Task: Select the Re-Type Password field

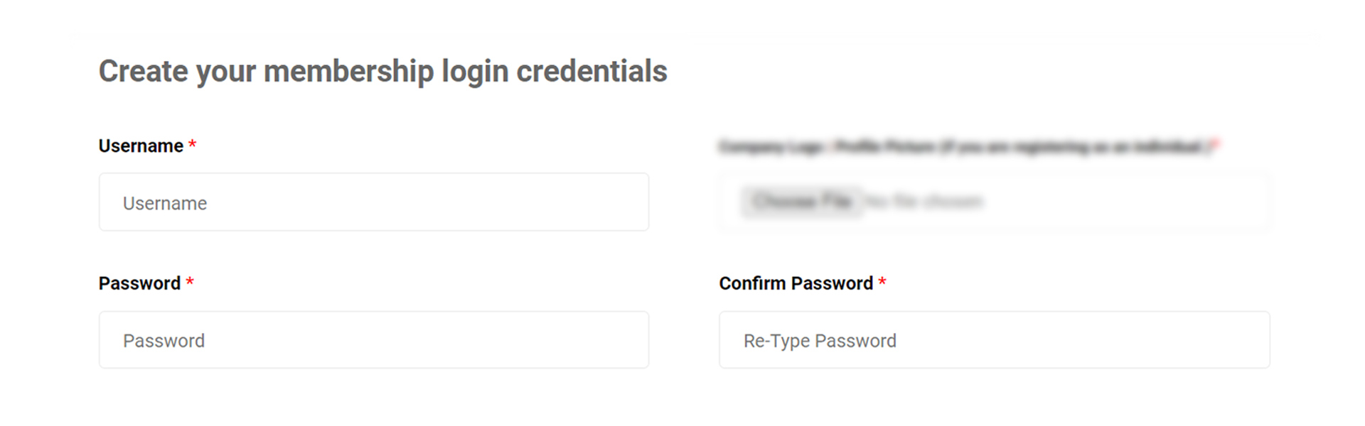Action: click(x=995, y=340)
